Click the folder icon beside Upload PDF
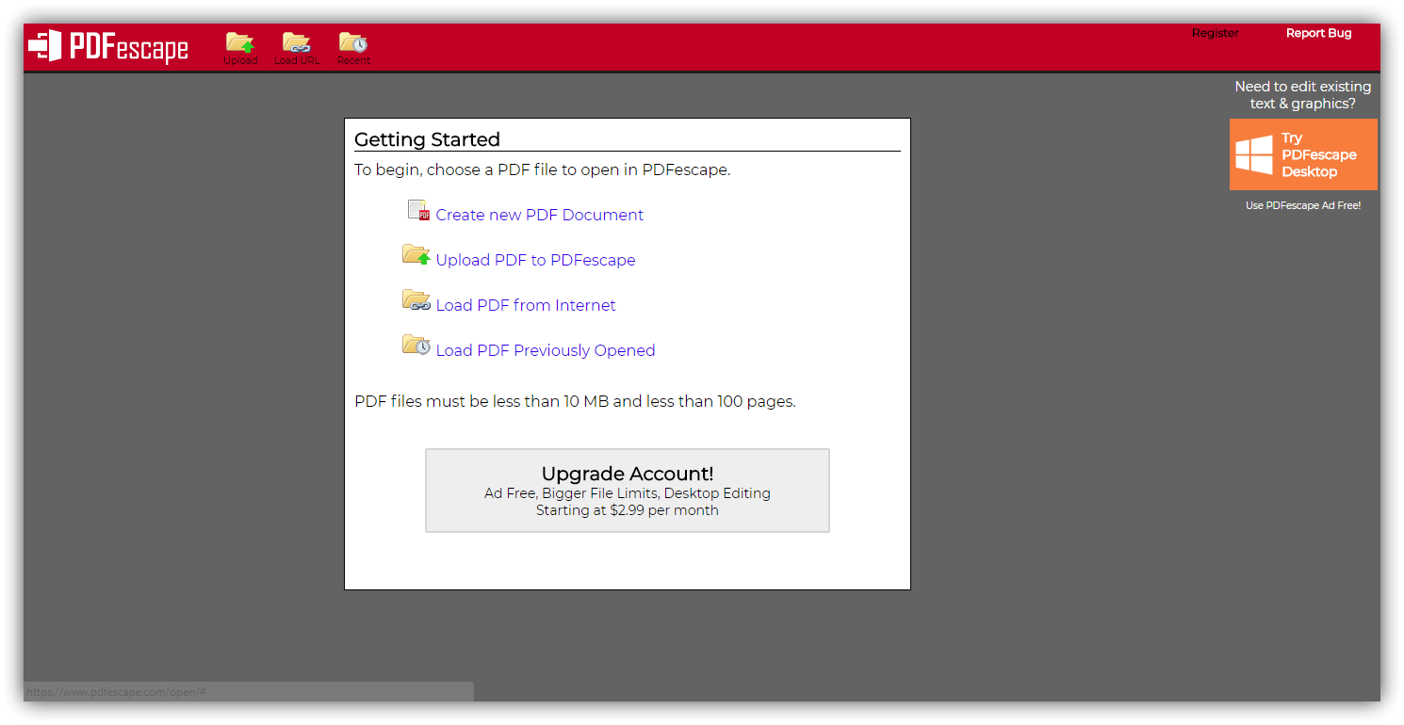This screenshot has height=725, width=1404. [x=416, y=255]
